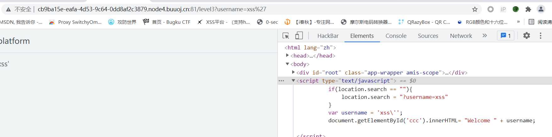Show more bookmarks overflow chevron
This screenshot has height=137, width=552.
[x=518, y=22]
